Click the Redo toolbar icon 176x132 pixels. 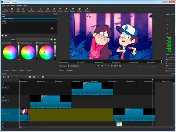point(23,10)
